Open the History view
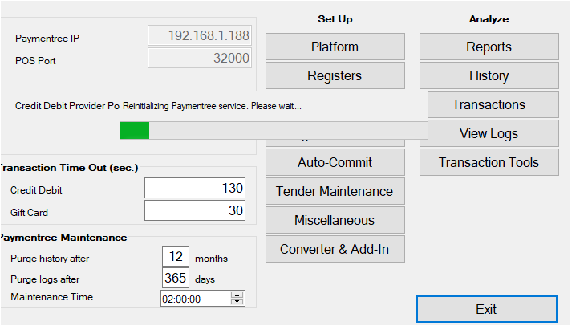Viewport: 588px width, 326px height. coord(489,75)
